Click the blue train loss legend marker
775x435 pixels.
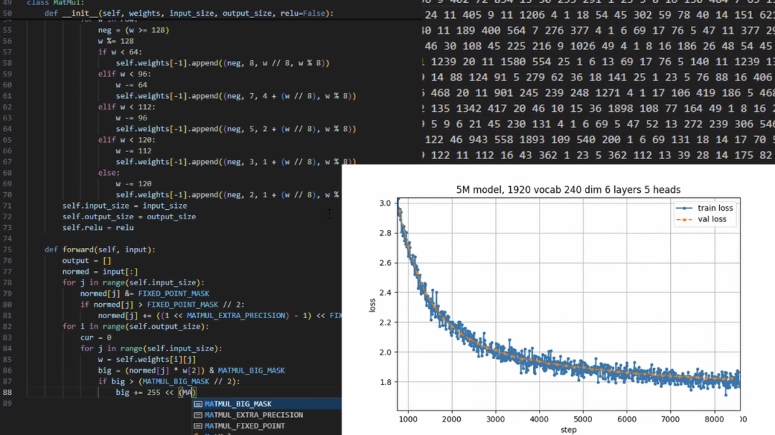tap(685, 208)
